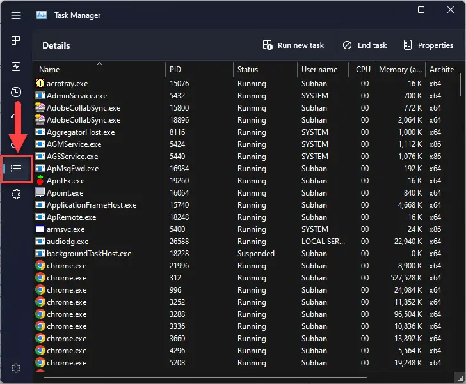
Task: Click the icon of AdobeCollabSync.exe PID 18896
Action: (x=40, y=120)
